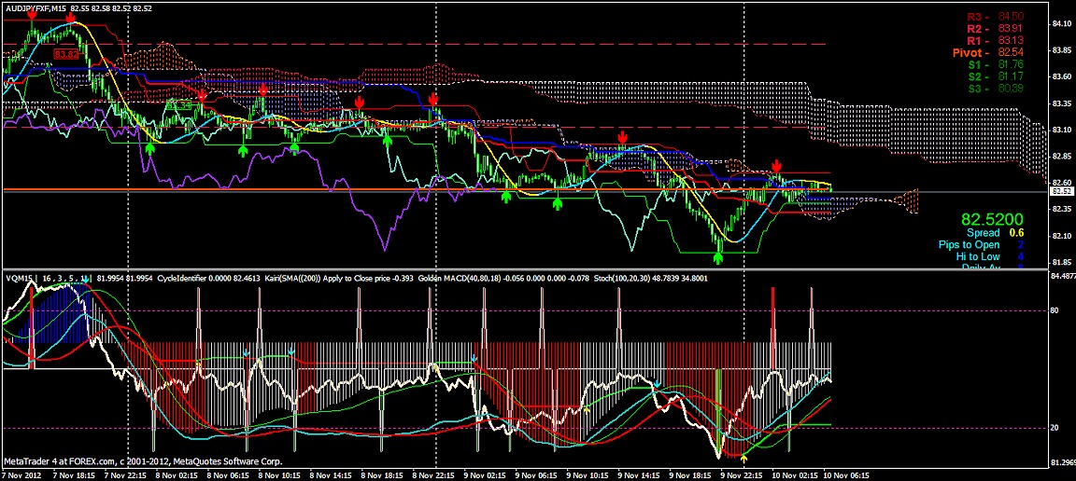Click the red sell arrow above 9 Nov 14:15 candles
The height and width of the screenshot is (481, 1076).
622,139
